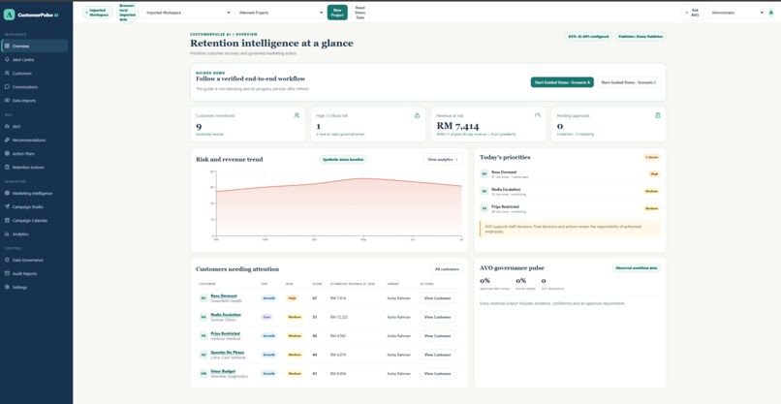Open Omar Budget customer link

click(x=223, y=371)
